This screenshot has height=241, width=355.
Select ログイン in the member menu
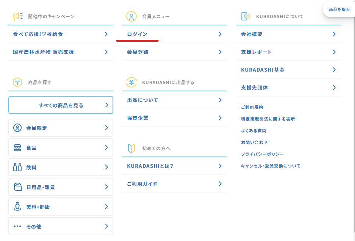(175, 34)
